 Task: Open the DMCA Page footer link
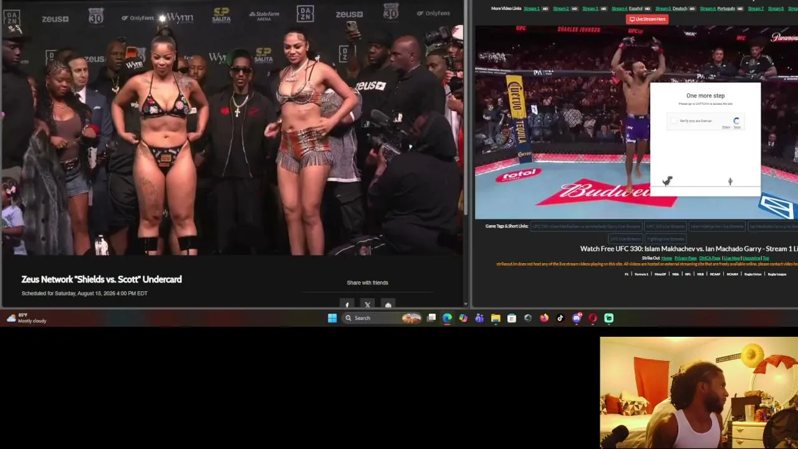[709, 258]
